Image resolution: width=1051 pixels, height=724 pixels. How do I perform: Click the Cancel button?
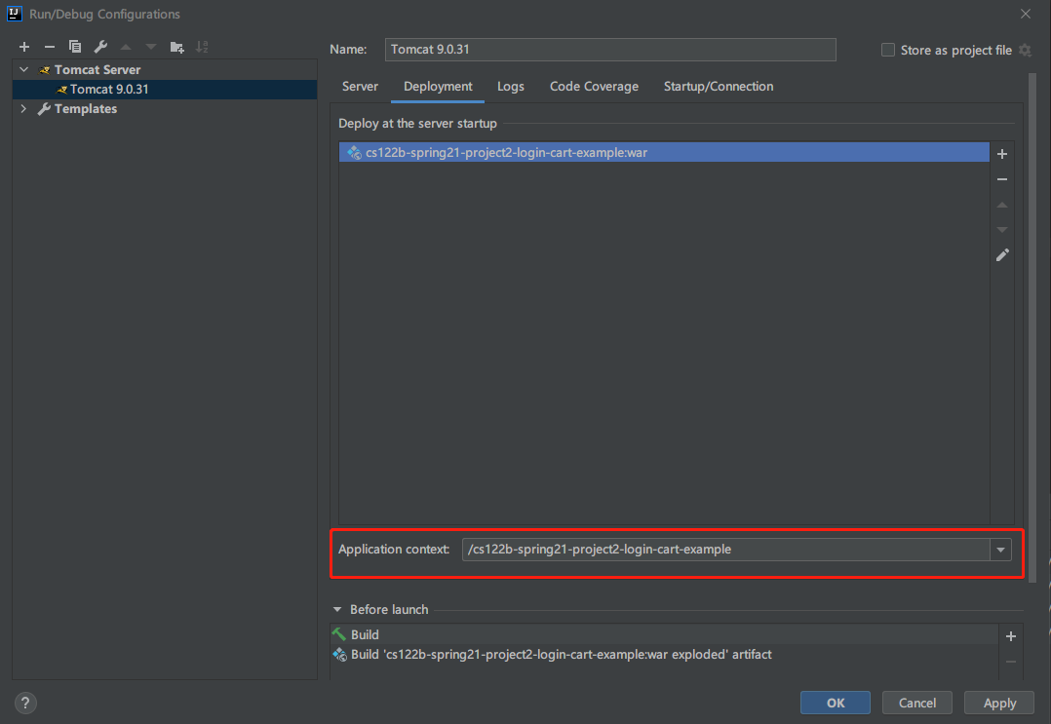click(x=916, y=703)
